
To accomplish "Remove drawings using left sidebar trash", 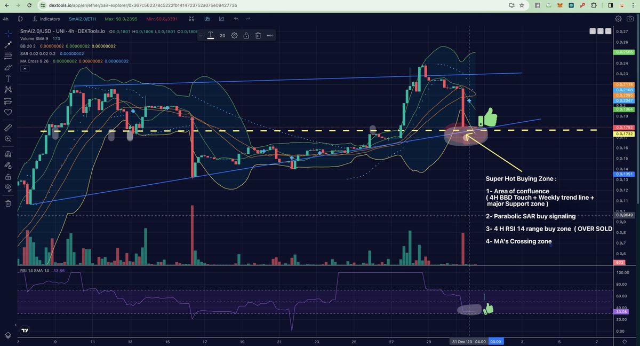I will [7, 203].
